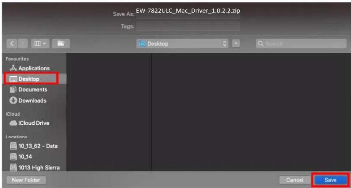Screen dimensions: 351x188
Task: Click the Search field
Action: (x=301, y=44)
